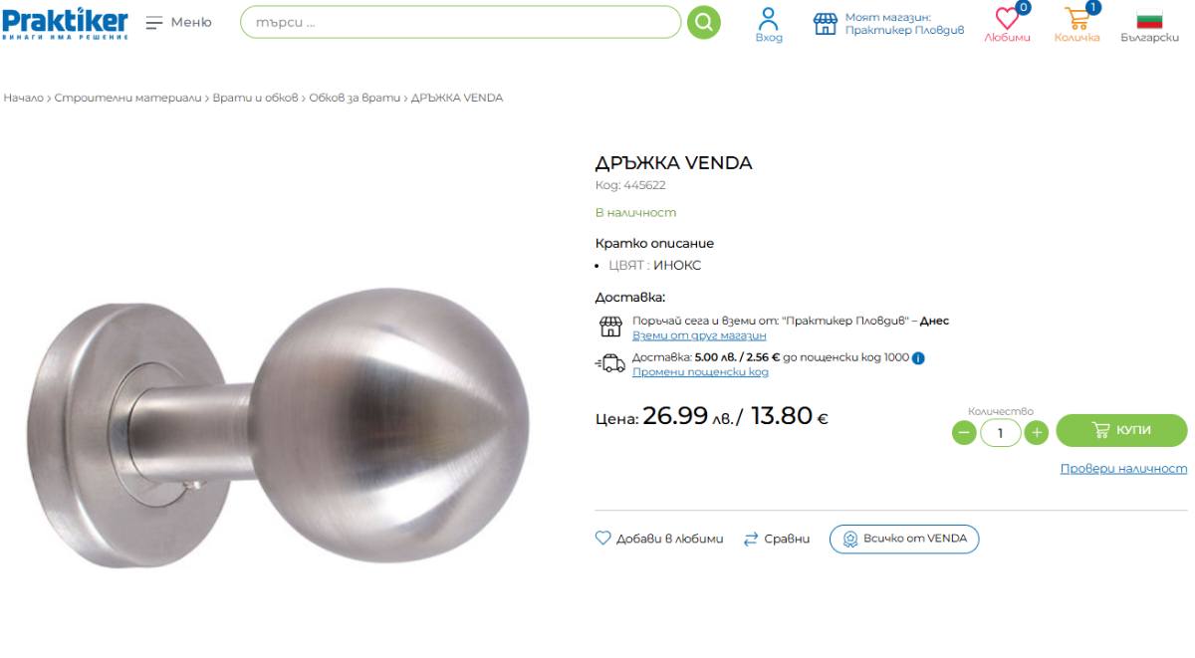
Task: Click the green search magnifier button
Action: click(703, 22)
